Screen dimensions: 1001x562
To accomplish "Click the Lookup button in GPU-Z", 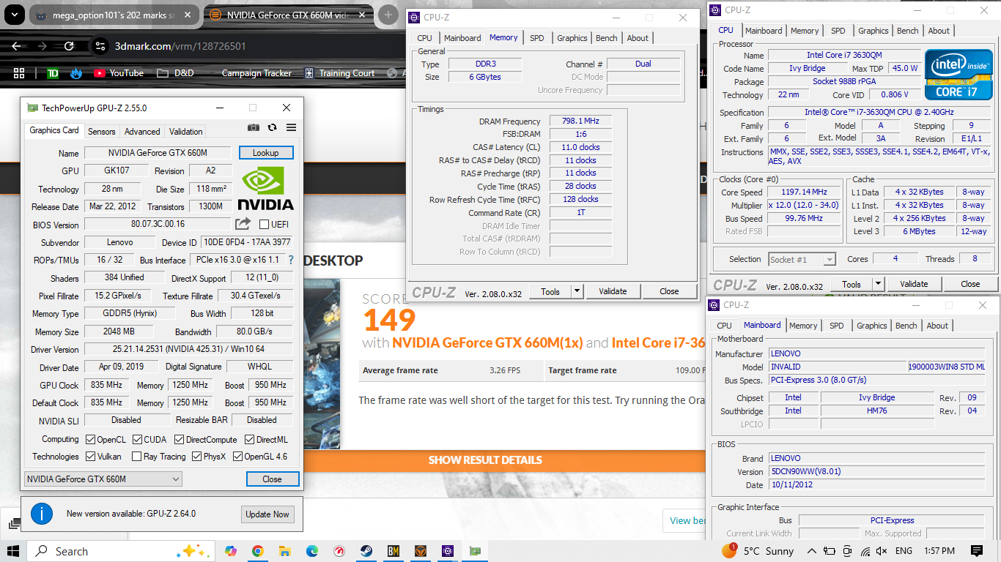I will (x=266, y=153).
